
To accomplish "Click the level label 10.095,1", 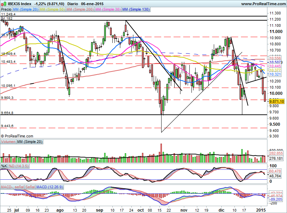I will pyautogui.click(x=8, y=86).
